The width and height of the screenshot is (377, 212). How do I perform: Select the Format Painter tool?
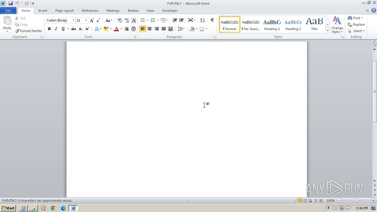[28, 31]
